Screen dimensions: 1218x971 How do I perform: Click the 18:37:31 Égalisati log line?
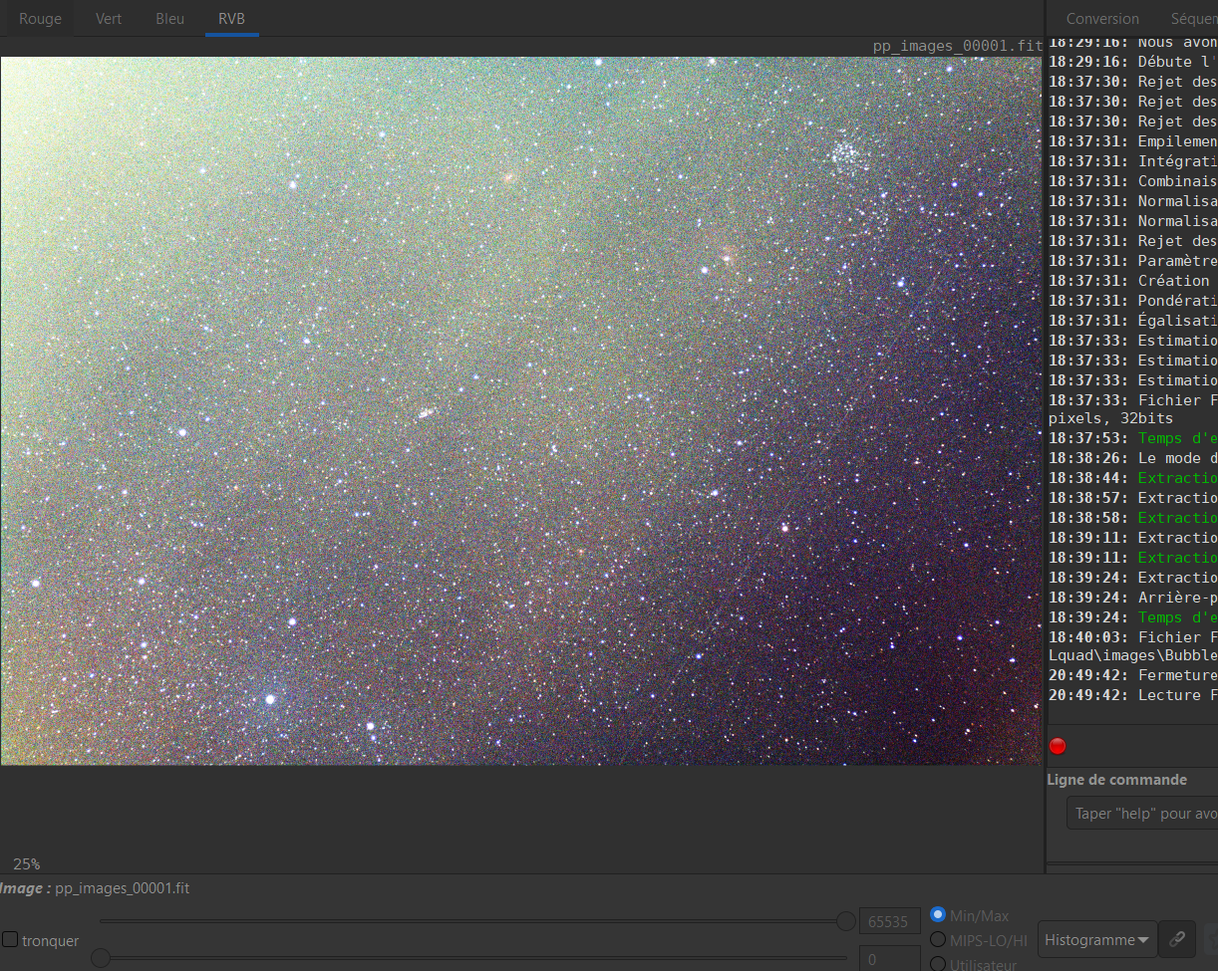(x=1133, y=321)
